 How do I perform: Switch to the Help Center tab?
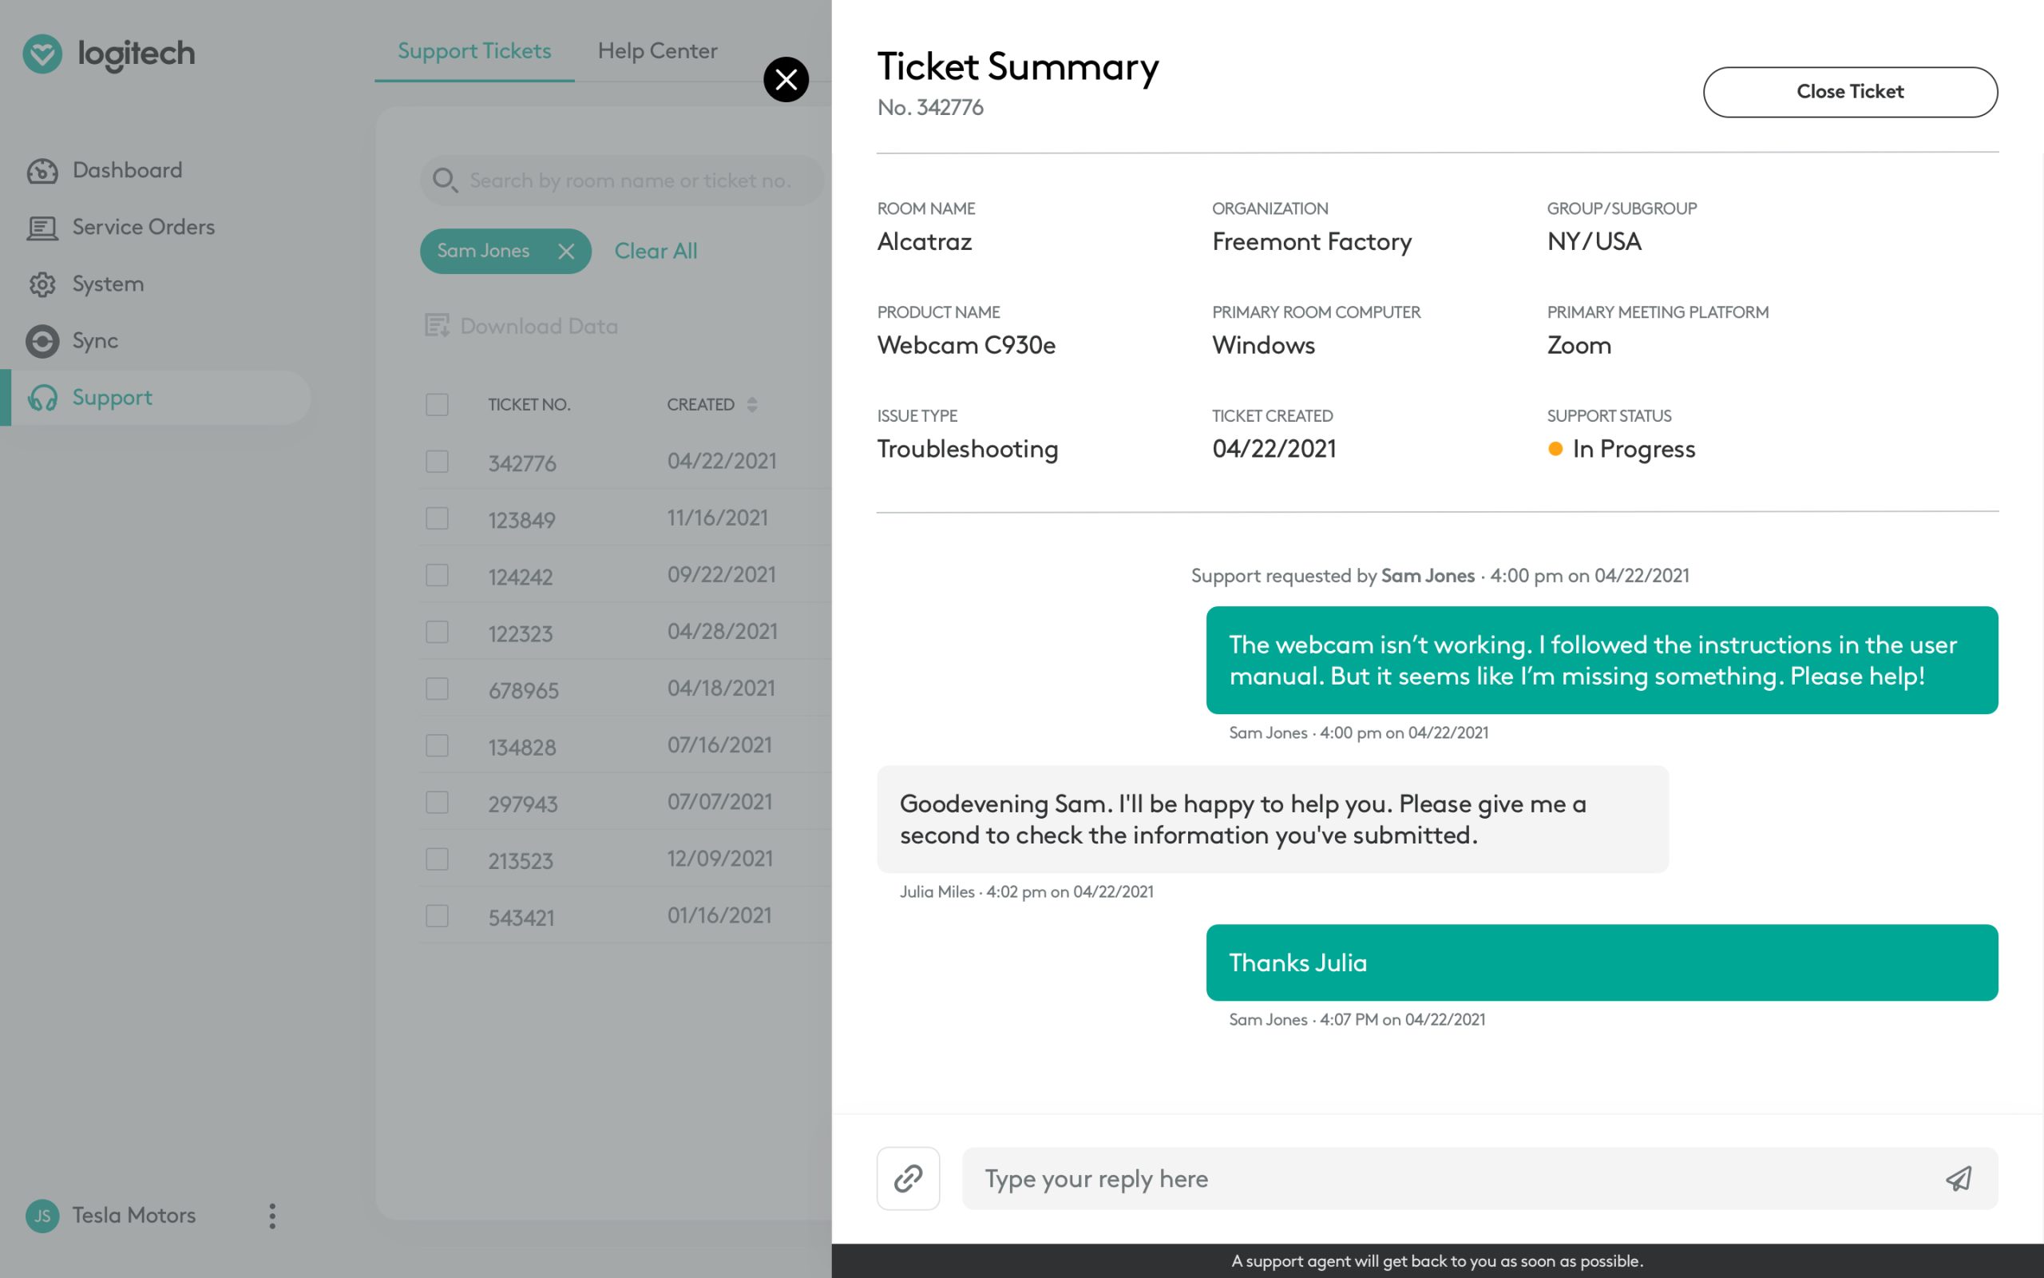point(657,50)
